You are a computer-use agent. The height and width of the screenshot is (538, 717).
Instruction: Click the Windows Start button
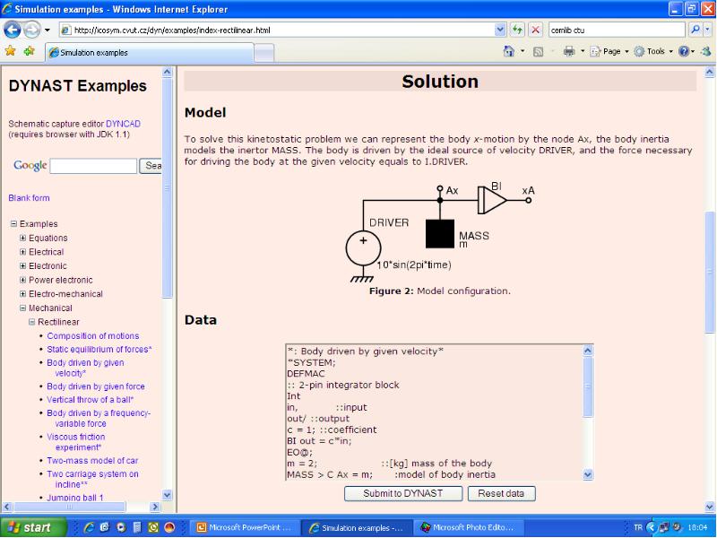click(x=33, y=527)
